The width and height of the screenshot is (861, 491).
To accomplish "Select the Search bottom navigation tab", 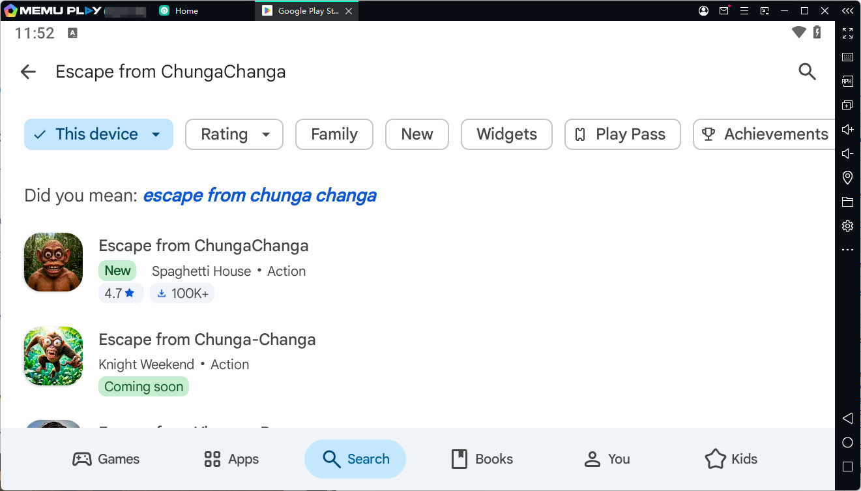I will click(x=355, y=459).
